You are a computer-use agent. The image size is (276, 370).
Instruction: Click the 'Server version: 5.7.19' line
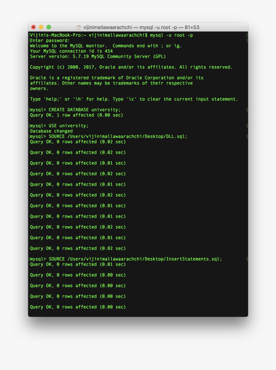[x=98, y=56]
